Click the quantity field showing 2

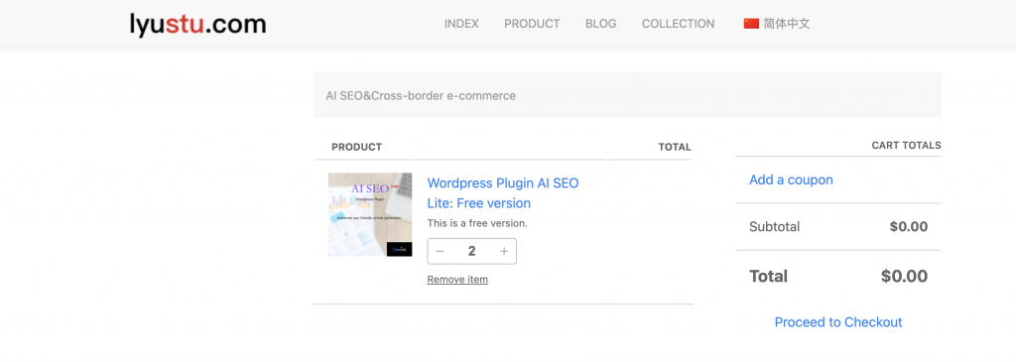coord(471,251)
